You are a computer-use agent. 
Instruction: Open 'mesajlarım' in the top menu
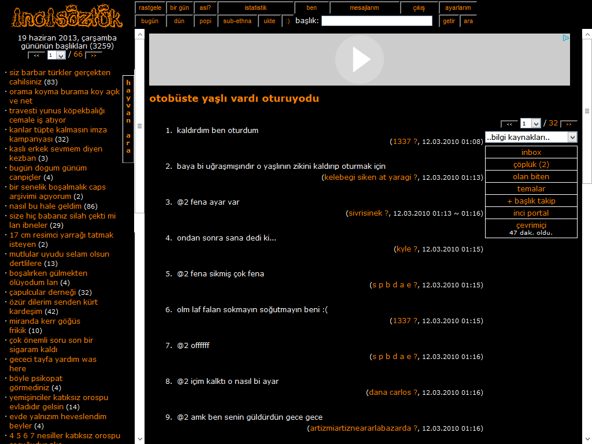coord(364,8)
